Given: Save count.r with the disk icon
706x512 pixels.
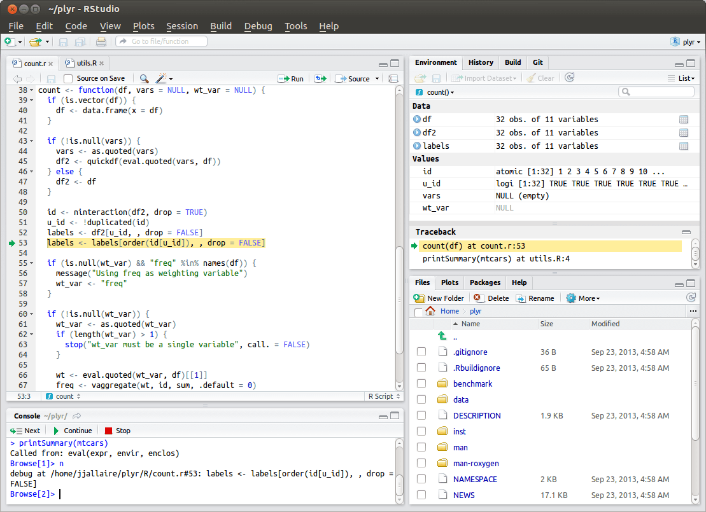Looking at the screenshot, I should pyautogui.click(x=51, y=78).
